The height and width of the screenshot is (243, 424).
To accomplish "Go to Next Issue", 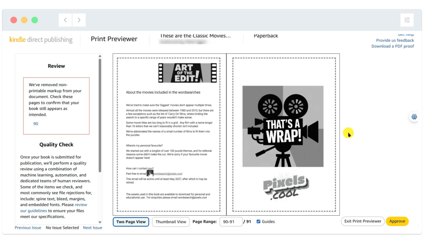I will click(x=92, y=228).
